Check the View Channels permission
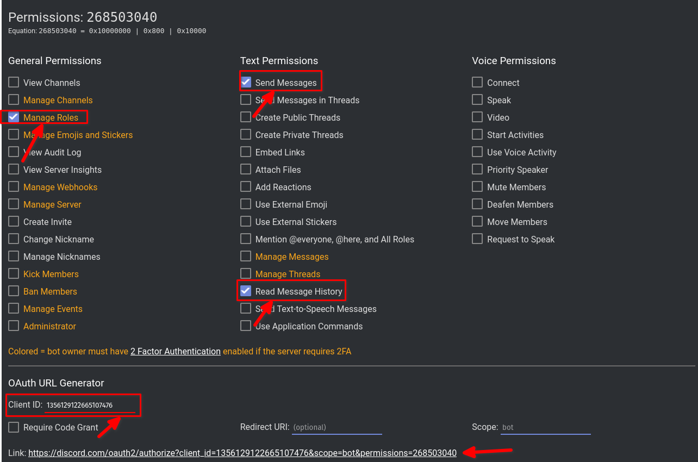The width and height of the screenshot is (698, 462). 14,82
